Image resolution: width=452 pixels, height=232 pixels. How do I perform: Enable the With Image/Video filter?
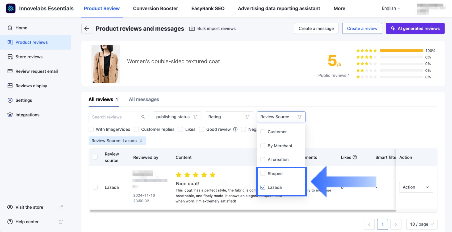click(91, 130)
